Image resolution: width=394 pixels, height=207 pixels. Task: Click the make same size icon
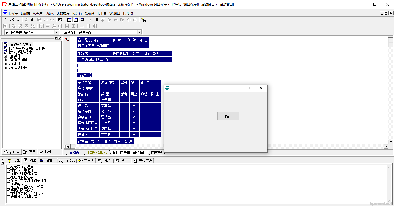(x=95, y=26)
